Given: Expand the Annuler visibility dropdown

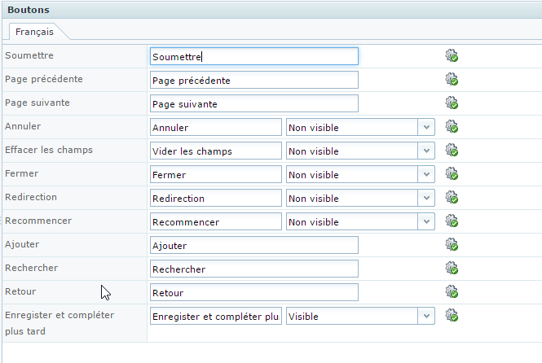Looking at the screenshot, I should tap(360, 127).
